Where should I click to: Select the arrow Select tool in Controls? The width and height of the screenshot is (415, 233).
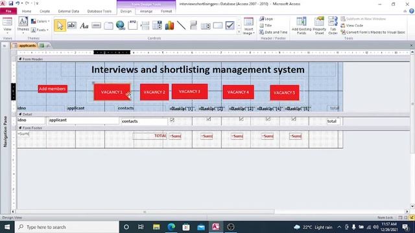coord(60,25)
